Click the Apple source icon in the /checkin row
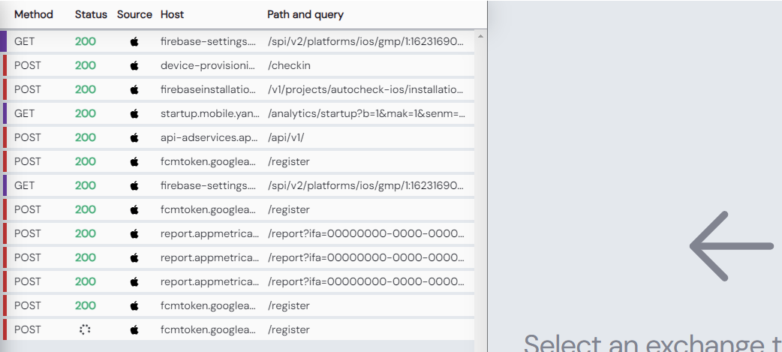This screenshot has height=352, width=782. pos(134,65)
